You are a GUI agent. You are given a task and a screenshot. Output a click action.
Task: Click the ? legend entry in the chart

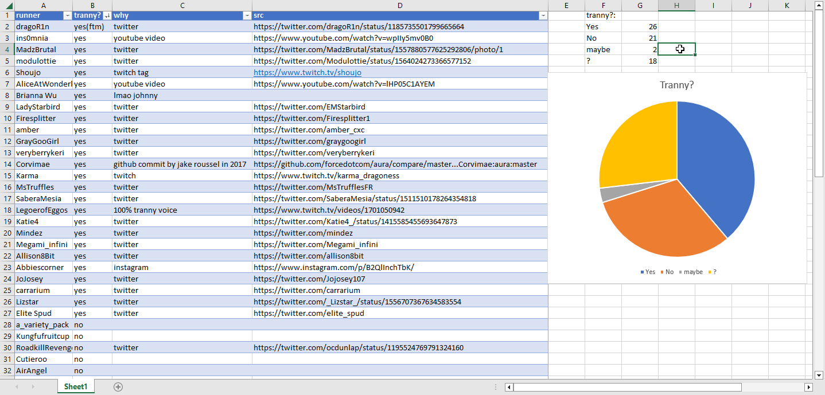click(712, 272)
